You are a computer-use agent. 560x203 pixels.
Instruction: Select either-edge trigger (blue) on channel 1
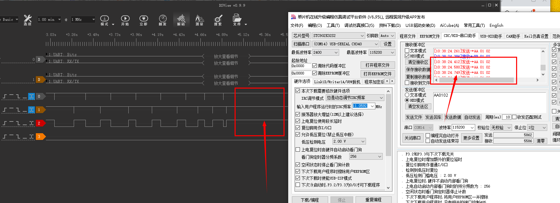[31, 110]
